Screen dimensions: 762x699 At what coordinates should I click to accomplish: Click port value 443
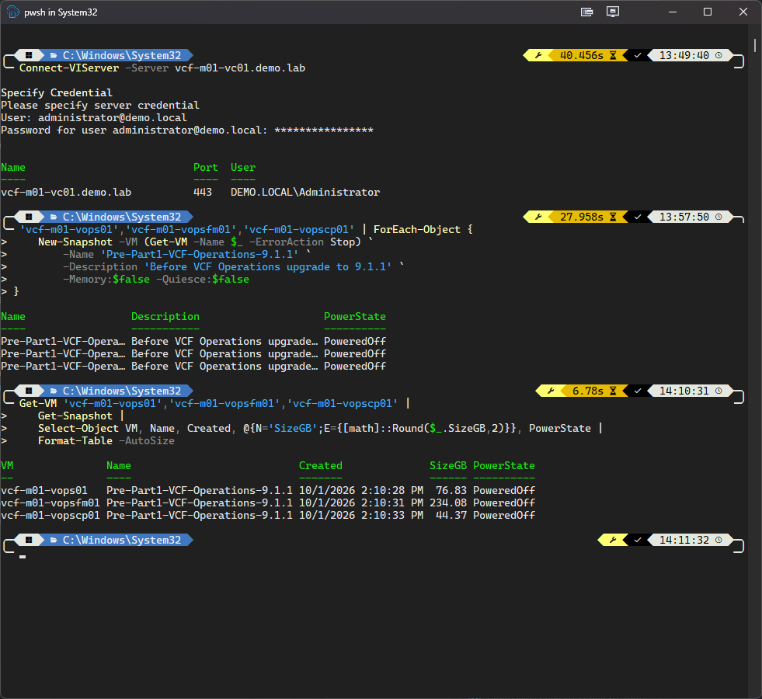[203, 193]
